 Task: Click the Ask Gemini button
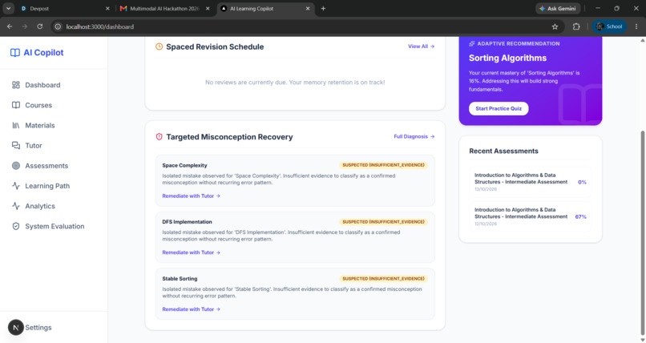(559, 8)
